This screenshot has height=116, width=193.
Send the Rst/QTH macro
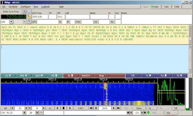86,76
